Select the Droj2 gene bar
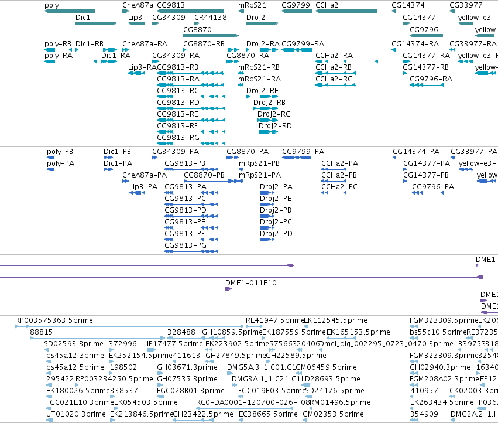The image size is (498, 423). 263,23
